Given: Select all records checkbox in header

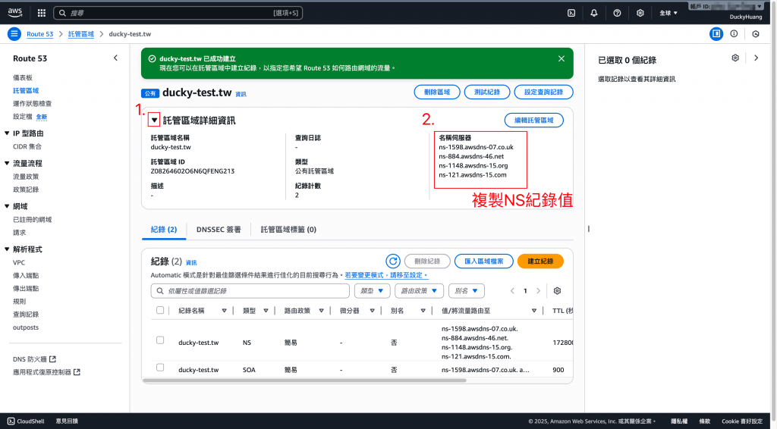Looking at the screenshot, I should click(x=160, y=310).
